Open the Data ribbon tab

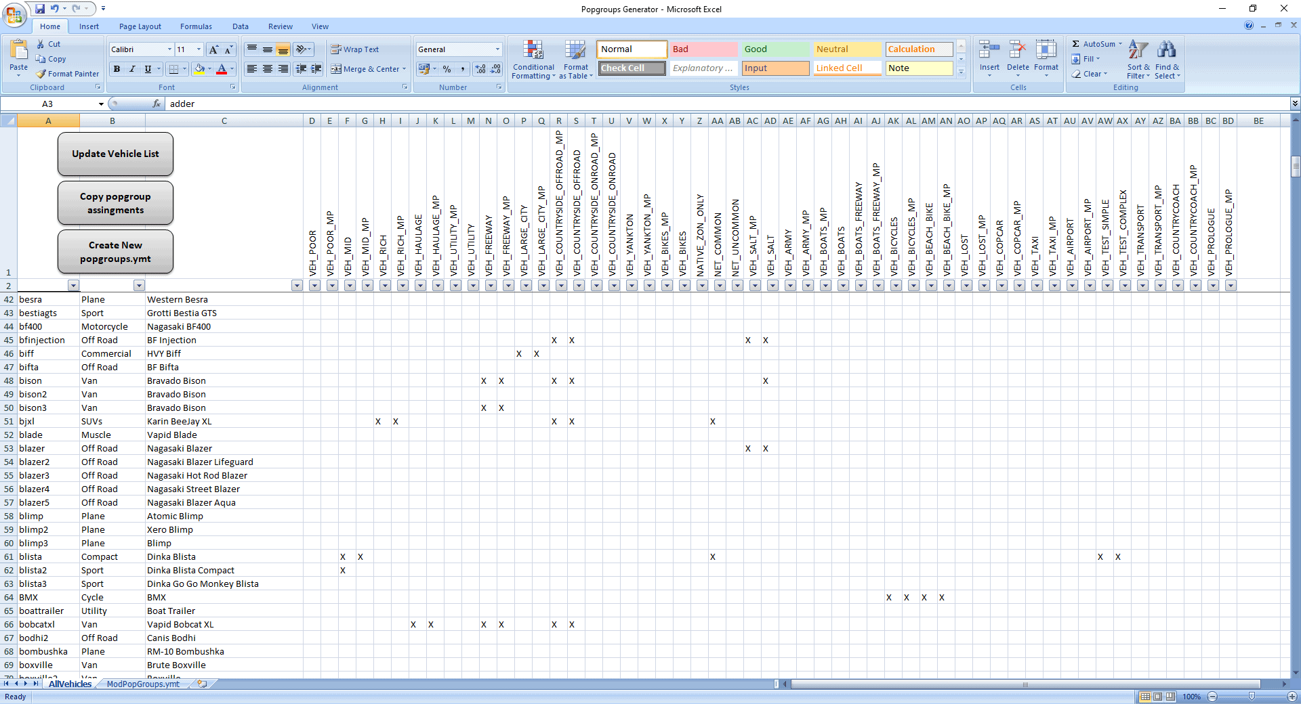coord(241,26)
